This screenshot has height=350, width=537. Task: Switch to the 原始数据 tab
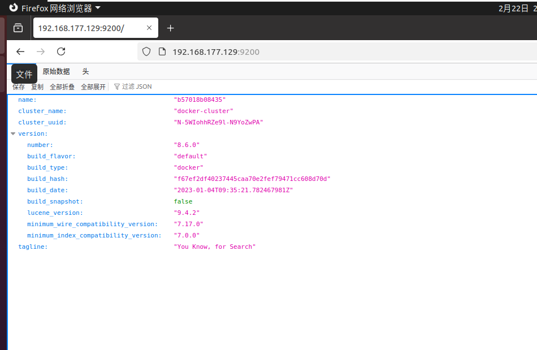pyautogui.click(x=56, y=71)
